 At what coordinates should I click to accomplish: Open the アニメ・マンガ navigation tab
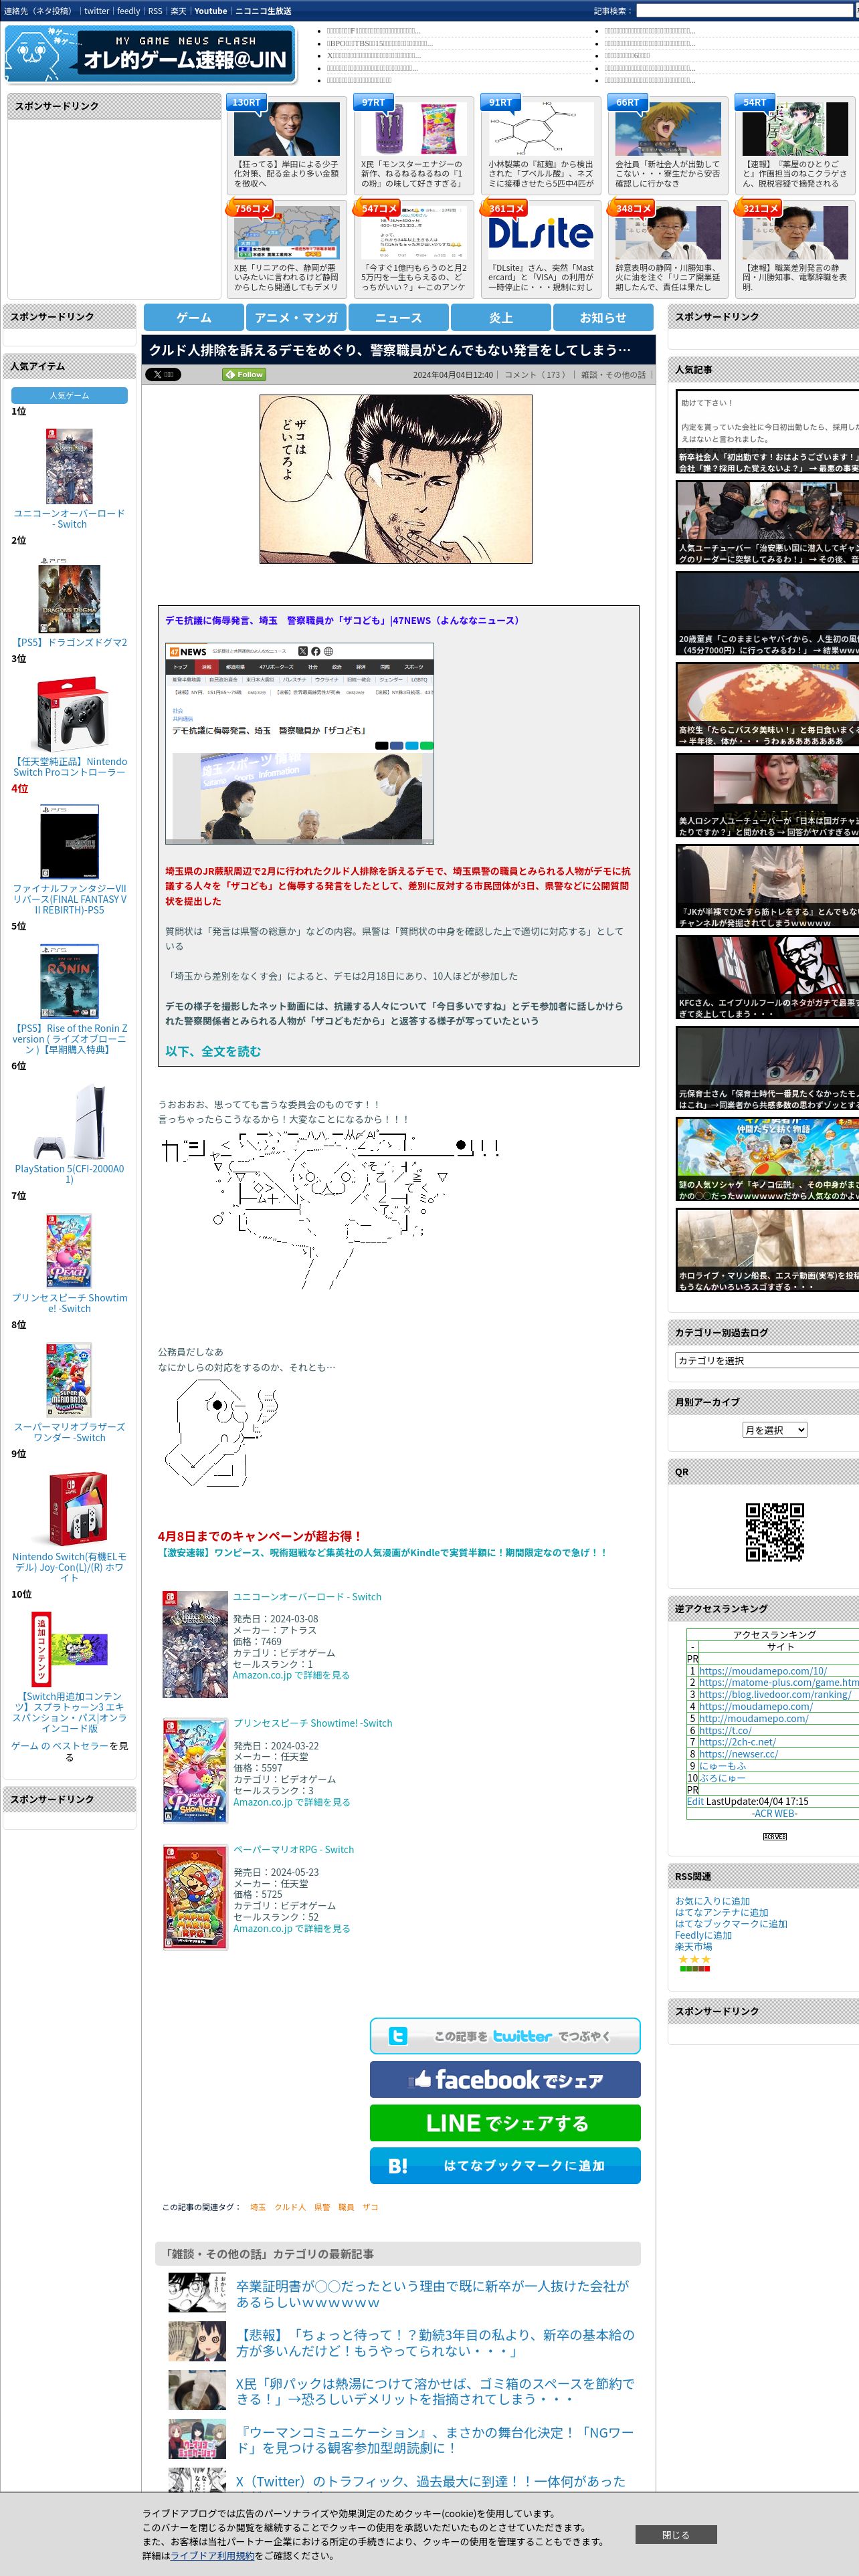coord(296,317)
